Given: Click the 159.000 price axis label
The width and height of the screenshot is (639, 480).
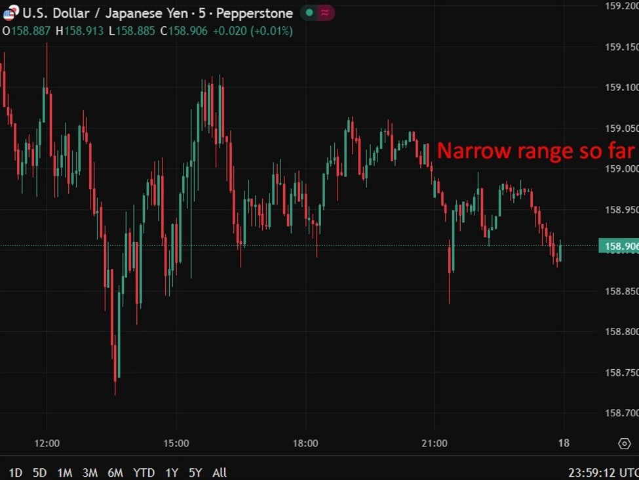Looking at the screenshot, I should click(x=621, y=169).
